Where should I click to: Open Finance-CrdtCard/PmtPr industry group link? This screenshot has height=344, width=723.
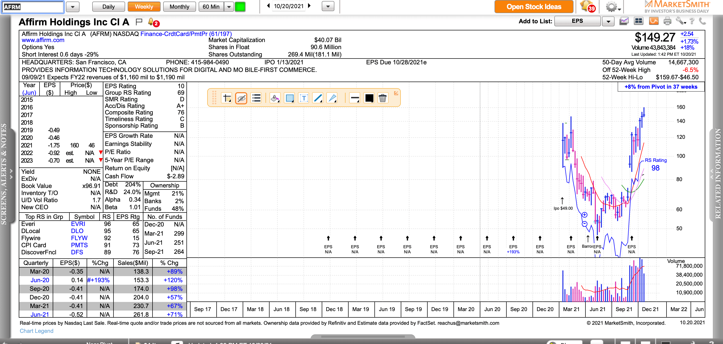tap(186, 34)
